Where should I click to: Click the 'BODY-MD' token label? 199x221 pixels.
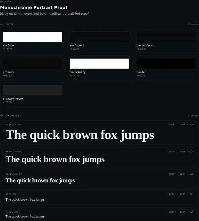click(x=11, y=194)
